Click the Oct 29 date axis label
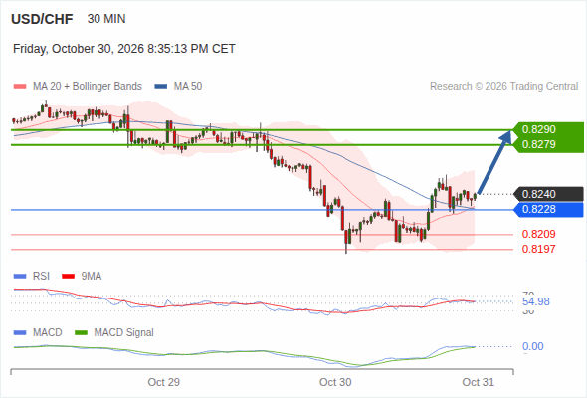587x398 pixels. click(163, 382)
